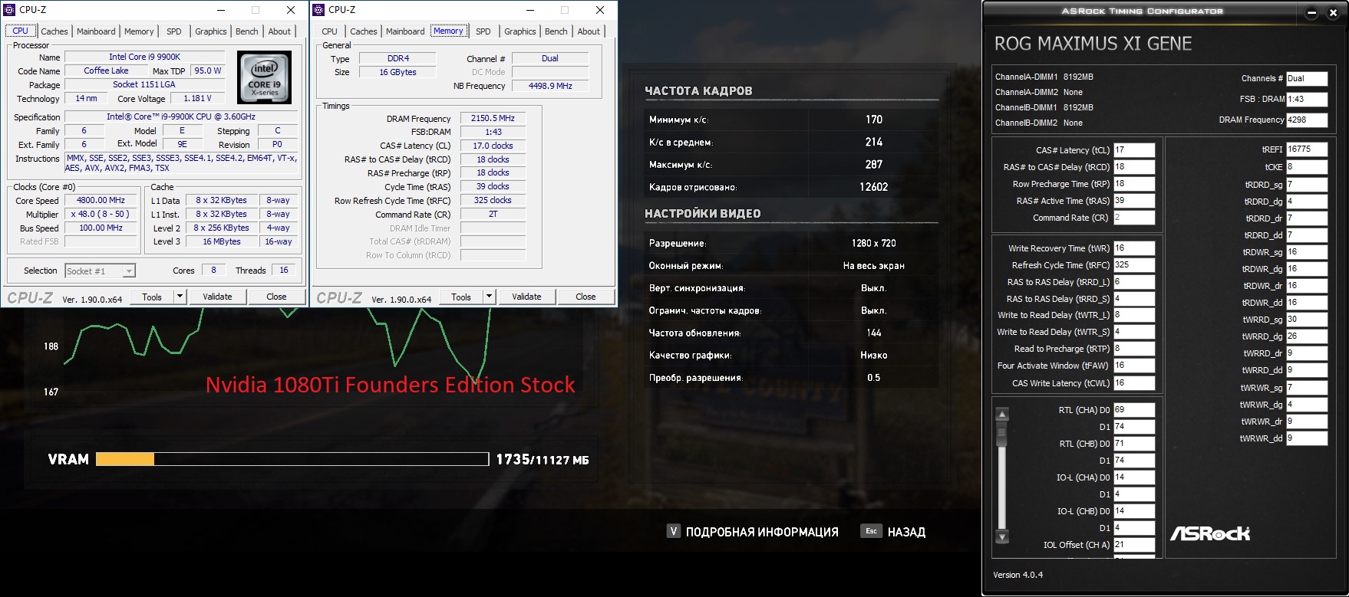Click NB Frequency value 4498.9 MHz

pyautogui.click(x=550, y=86)
